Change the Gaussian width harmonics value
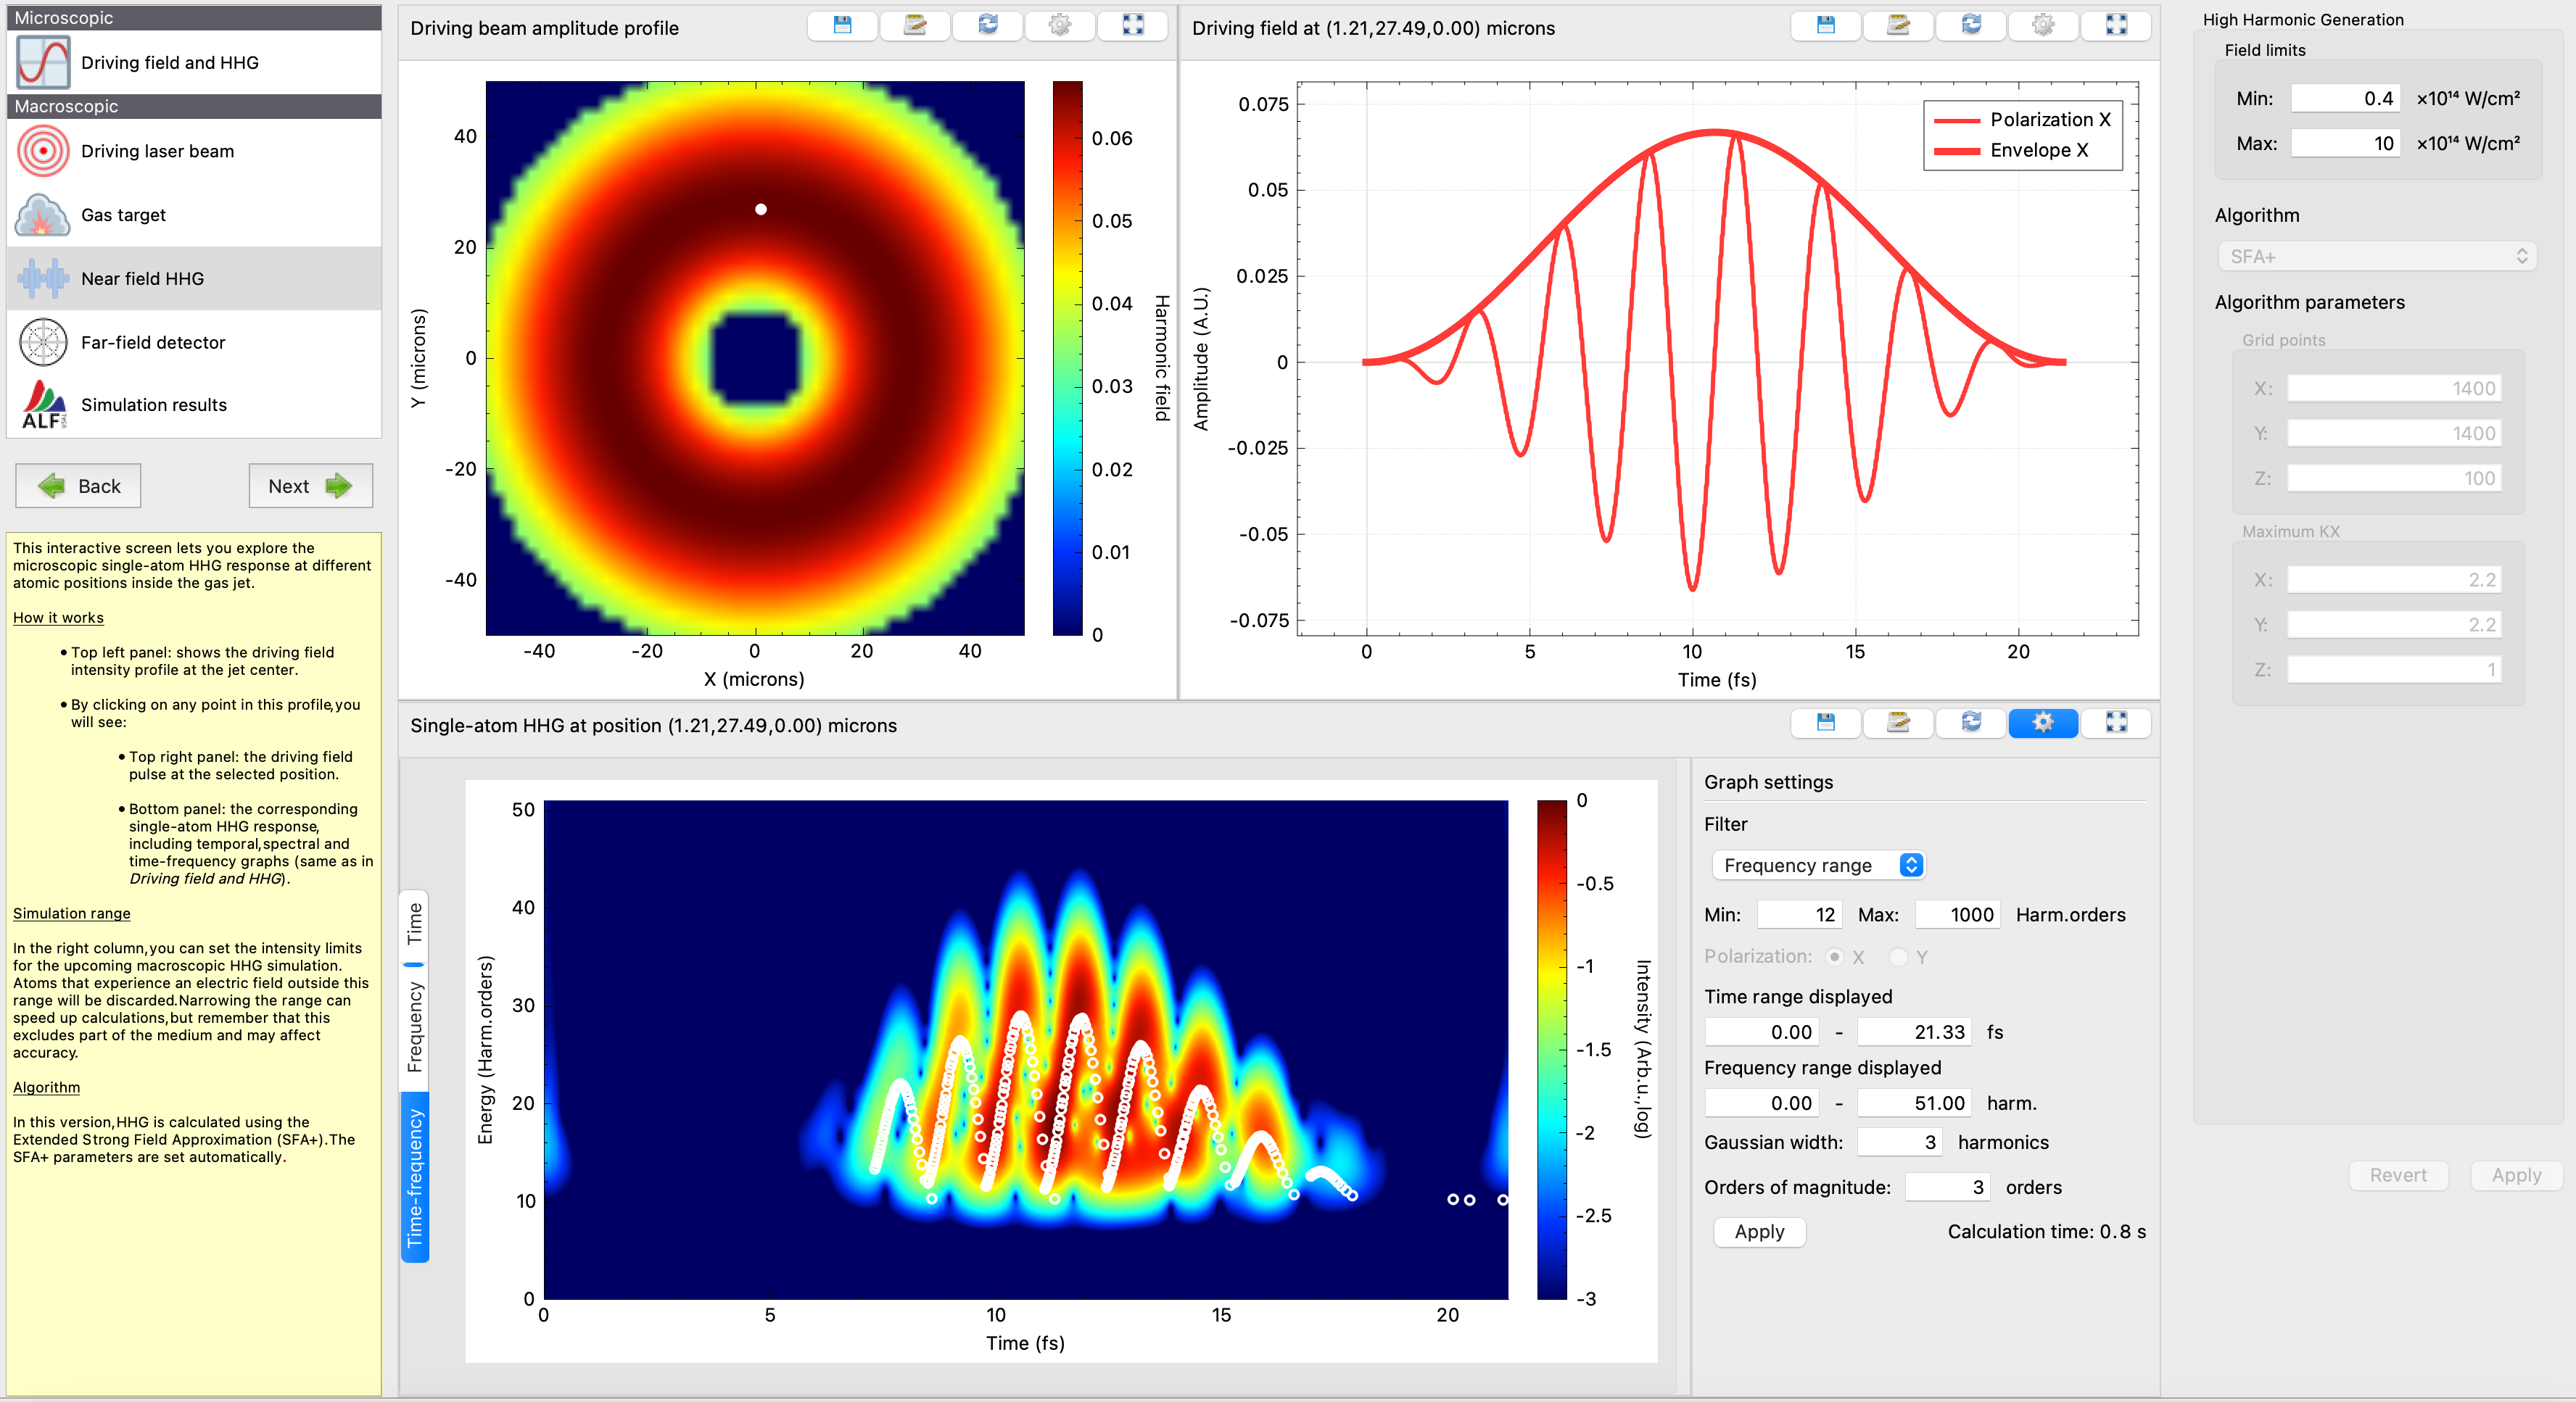 pos(1899,1141)
